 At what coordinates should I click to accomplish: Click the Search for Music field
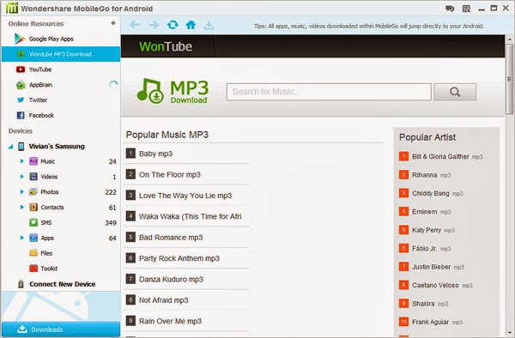(329, 92)
